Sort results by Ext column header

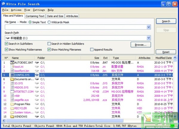pos(105,58)
